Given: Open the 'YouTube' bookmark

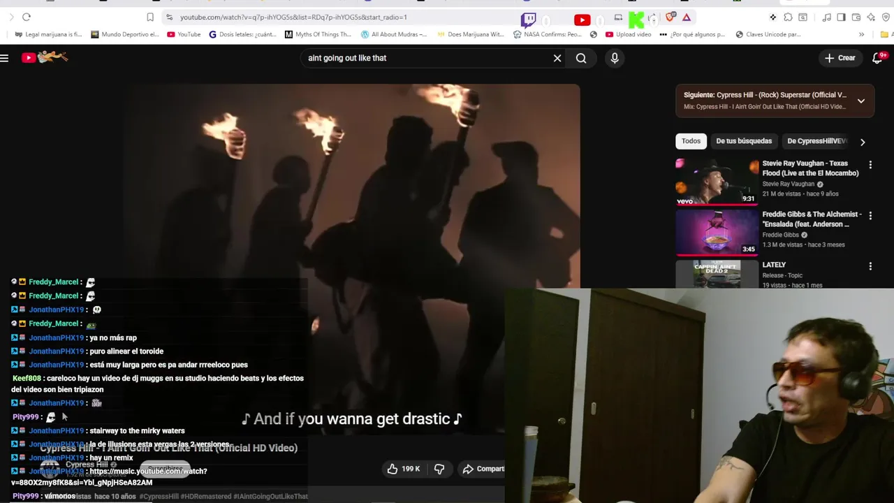Looking at the screenshot, I should pyautogui.click(x=184, y=34).
